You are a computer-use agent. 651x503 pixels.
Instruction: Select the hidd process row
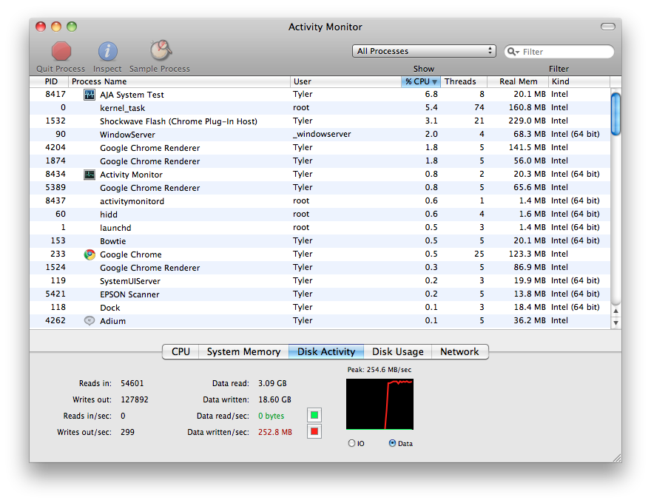320,215
